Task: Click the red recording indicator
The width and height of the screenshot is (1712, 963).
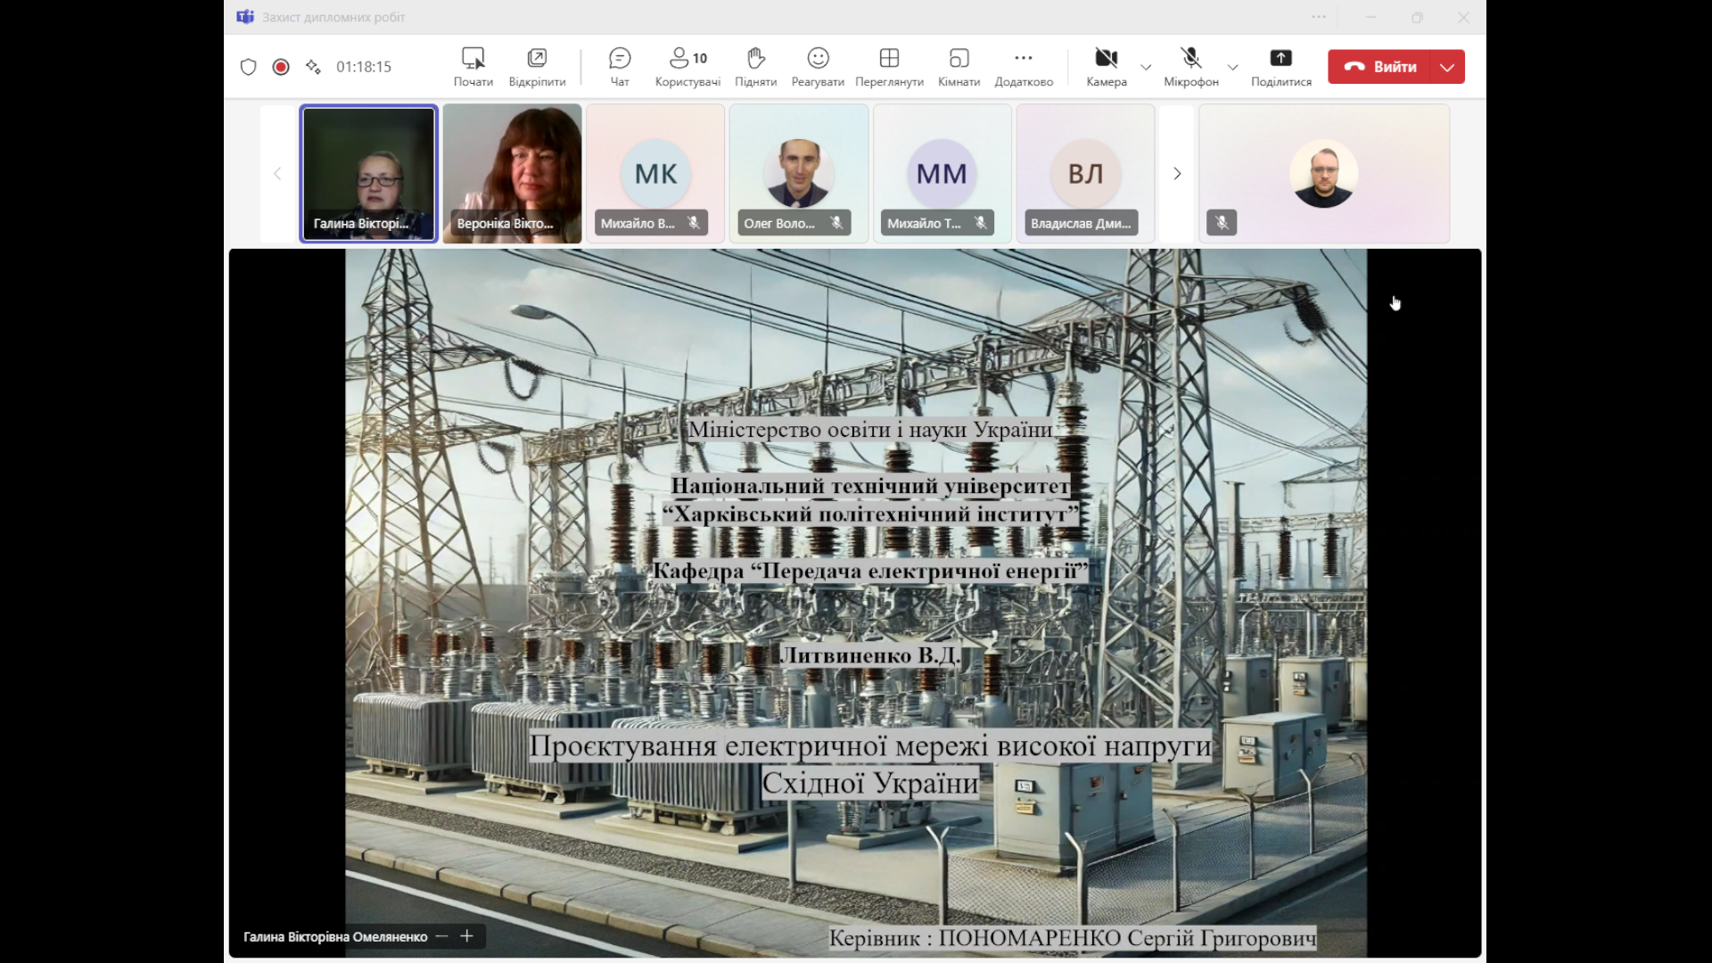Action: pos(281,67)
